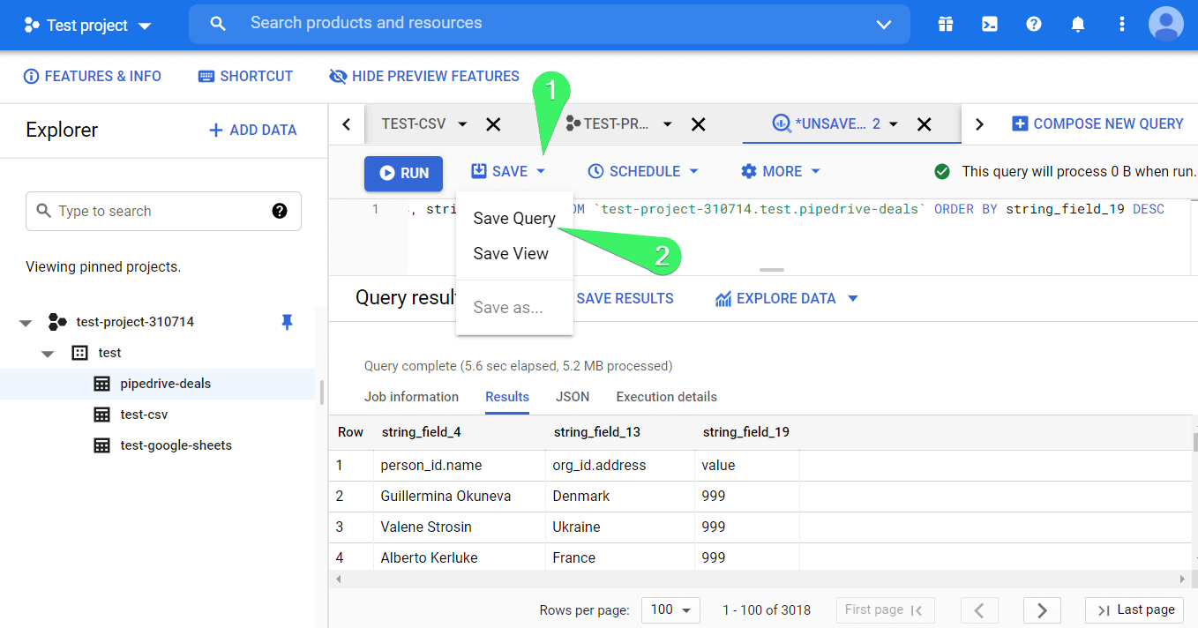Viewport: 1198px width, 628px height.
Task: Click the search magnifier icon in top bar
Action: pyautogui.click(x=218, y=24)
